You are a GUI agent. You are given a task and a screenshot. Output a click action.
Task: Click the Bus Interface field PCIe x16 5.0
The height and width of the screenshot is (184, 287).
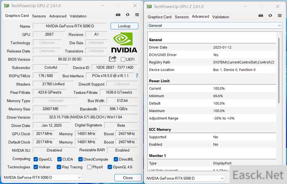click(110, 76)
